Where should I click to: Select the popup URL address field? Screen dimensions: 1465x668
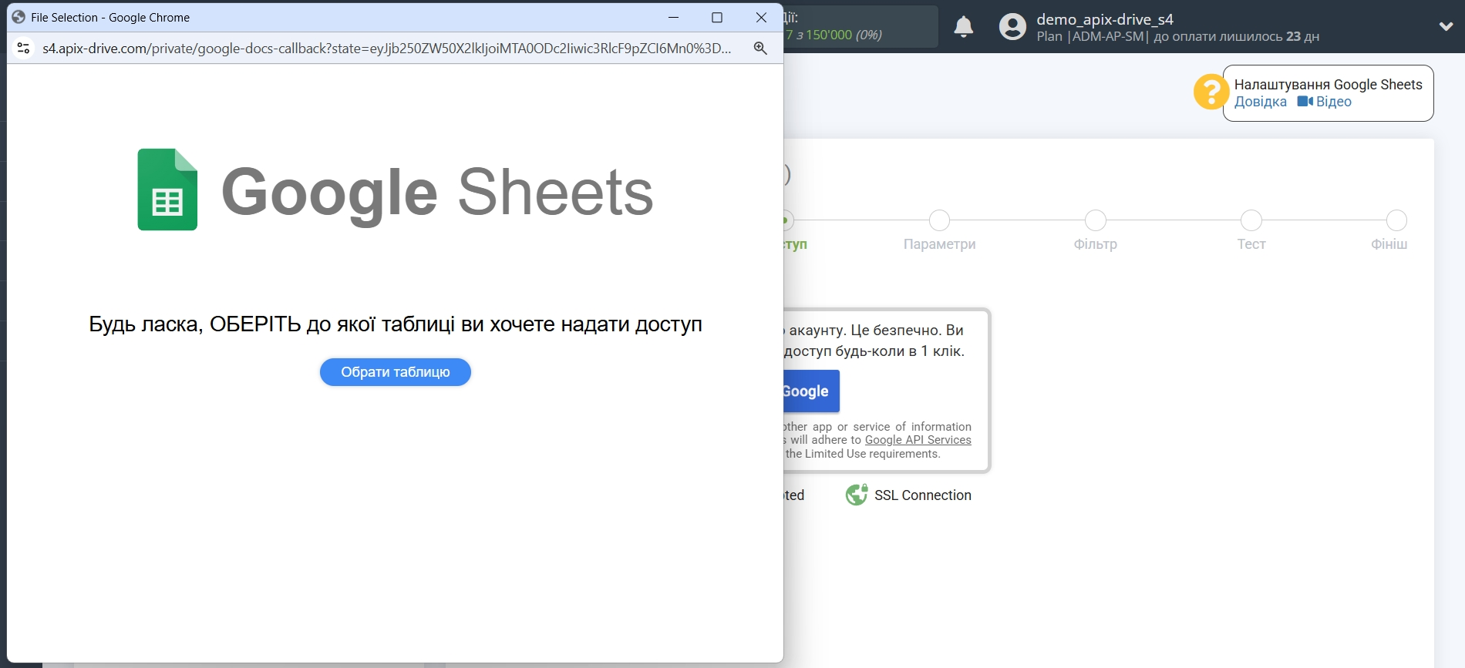point(387,49)
